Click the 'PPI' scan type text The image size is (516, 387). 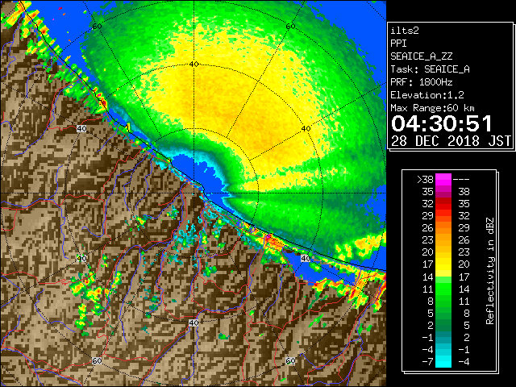tap(398, 44)
